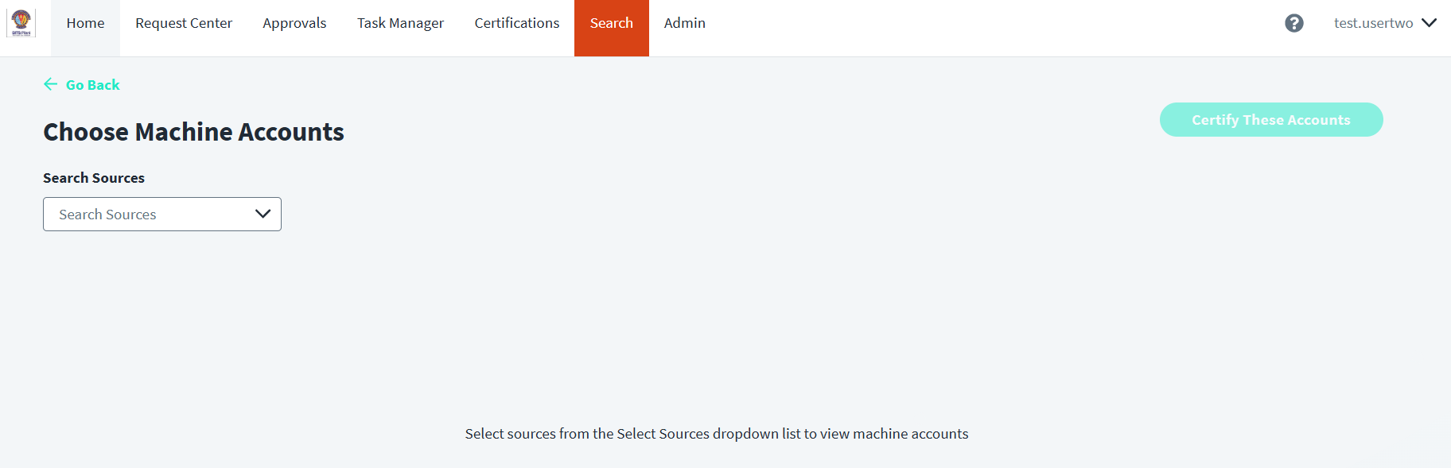Click the chevron beside test.usertwo
The height and width of the screenshot is (468, 1451).
[1430, 23]
